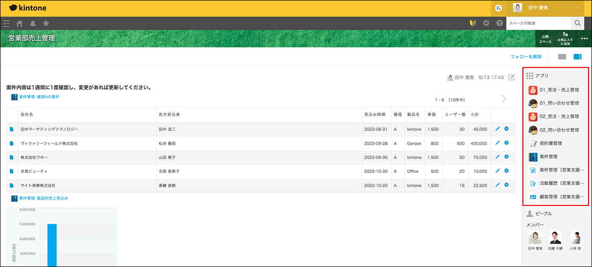Open the 01_受注・売上管理 app

tap(554, 90)
